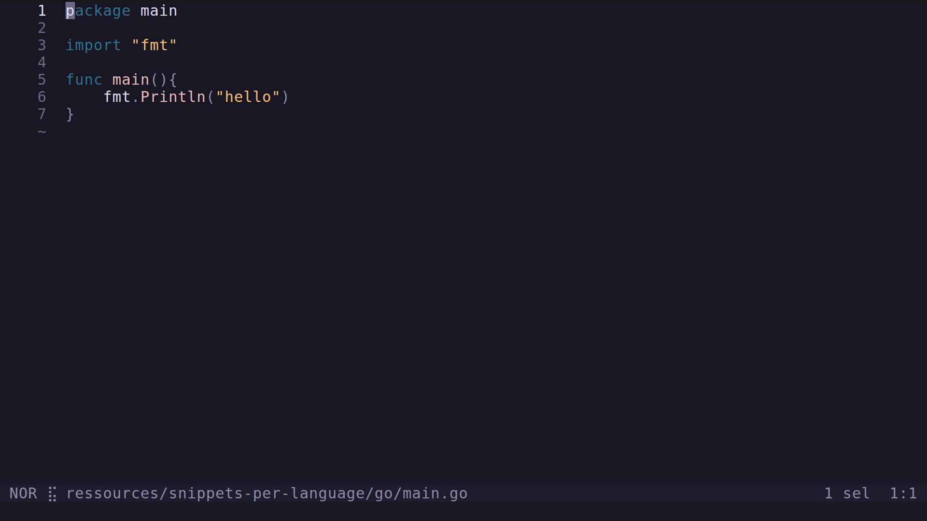Click the word 'main' after package
Viewport: 927px width, 521px height.
[159, 11]
